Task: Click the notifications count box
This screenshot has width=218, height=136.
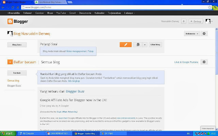Action: [x=184, y=21]
